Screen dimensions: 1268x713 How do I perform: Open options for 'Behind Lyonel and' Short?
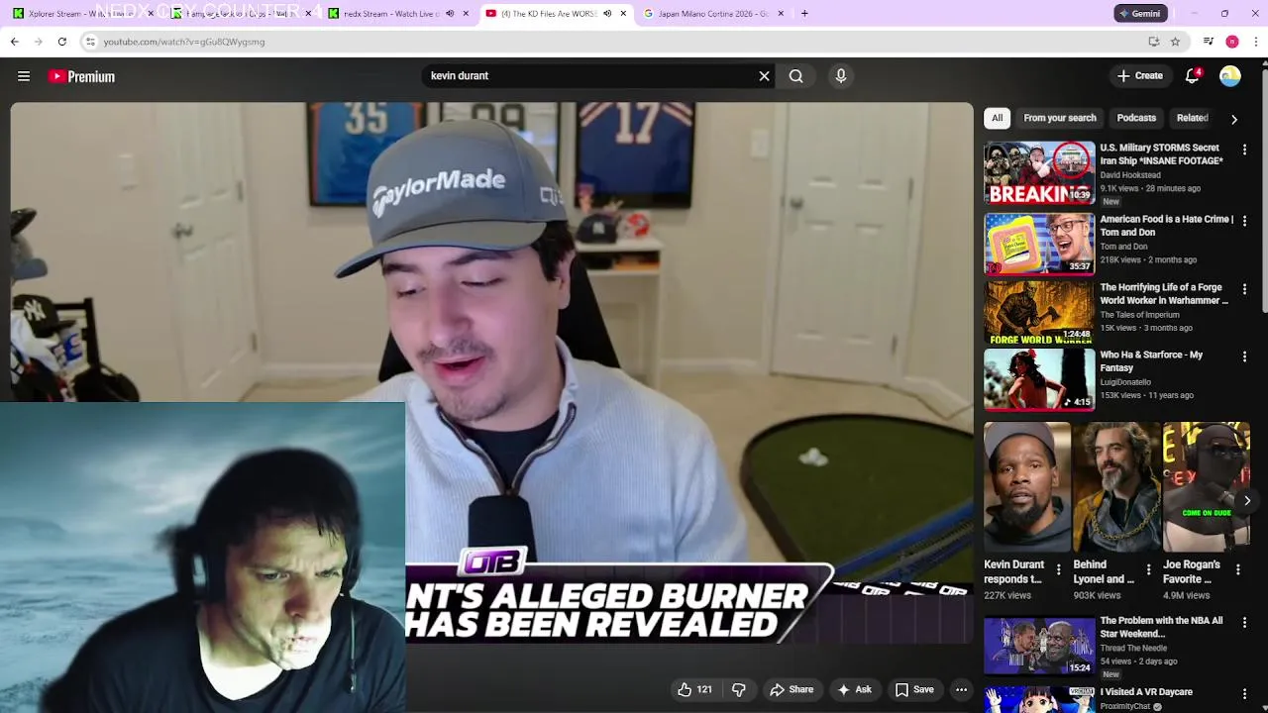tap(1149, 569)
